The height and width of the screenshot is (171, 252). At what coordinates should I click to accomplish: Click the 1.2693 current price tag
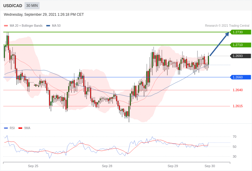[241, 56]
